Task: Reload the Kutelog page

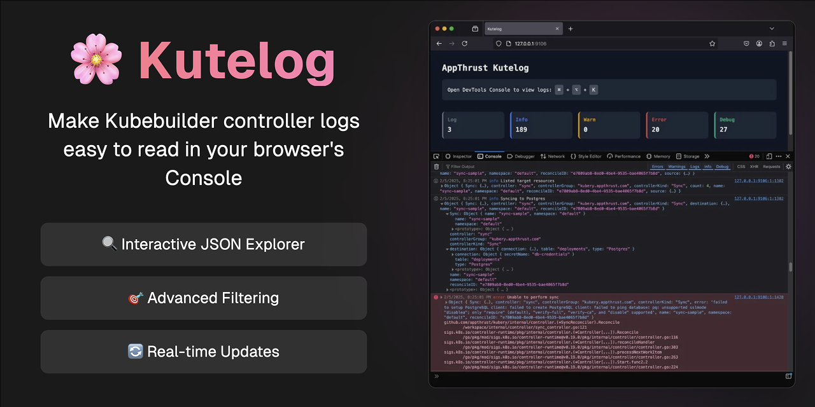Action: click(x=465, y=43)
